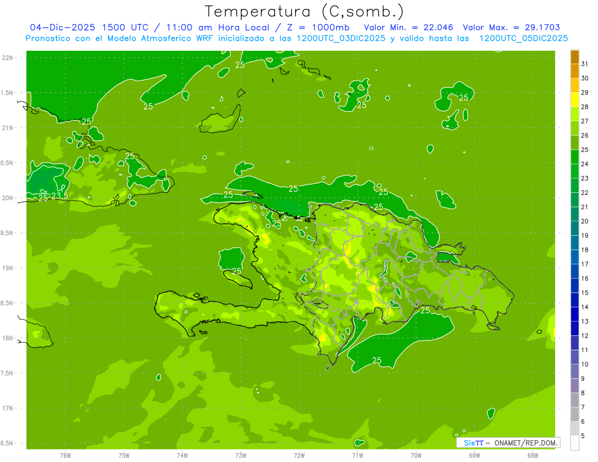Click the "Z = 1000mb" level text

click(318, 27)
